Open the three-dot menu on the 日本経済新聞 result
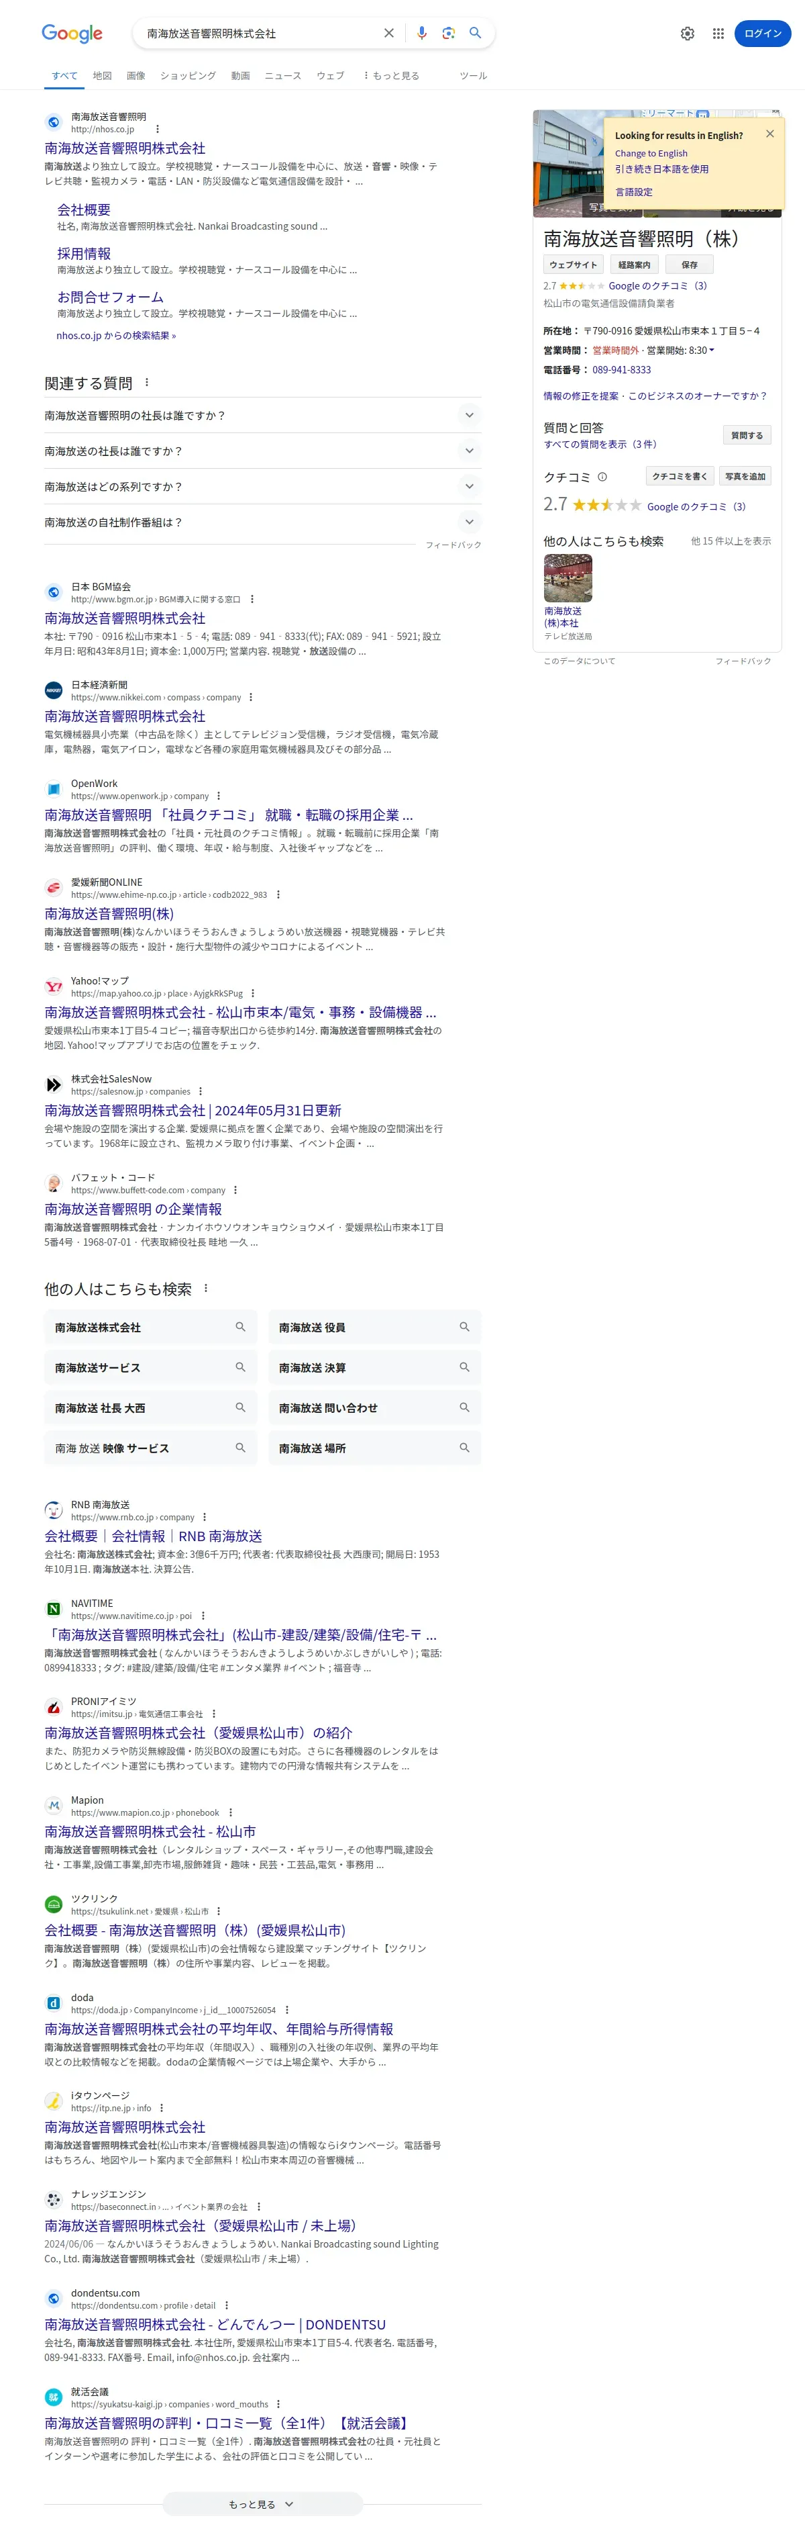 click(x=252, y=698)
